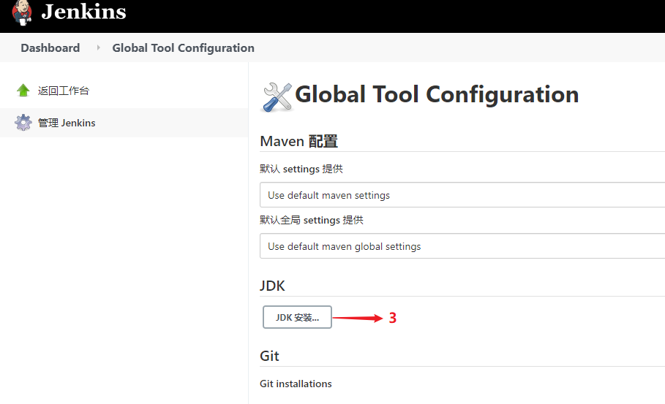
Task: Click the JDK section heading
Action: pyautogui.click(x=272, y=286)
